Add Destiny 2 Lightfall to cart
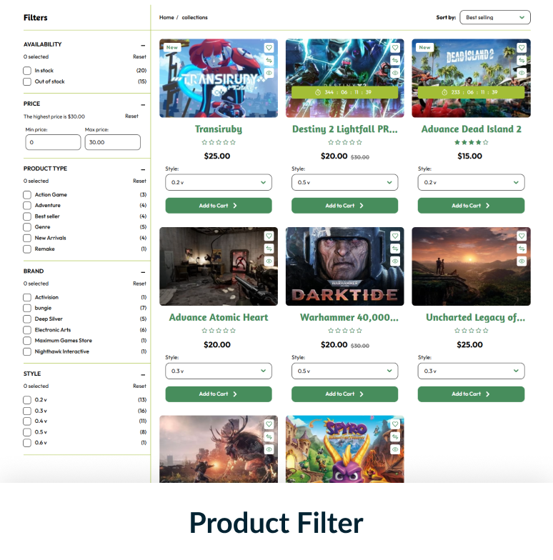Viewport: 553px width, 560px height. coord(344,206)
